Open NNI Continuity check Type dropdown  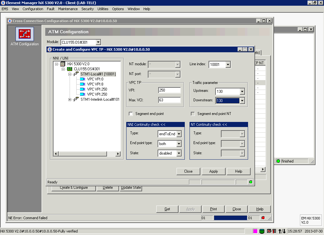point(179,134)
